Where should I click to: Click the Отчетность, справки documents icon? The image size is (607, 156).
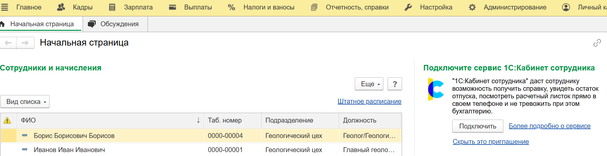[x=314, y=7]
